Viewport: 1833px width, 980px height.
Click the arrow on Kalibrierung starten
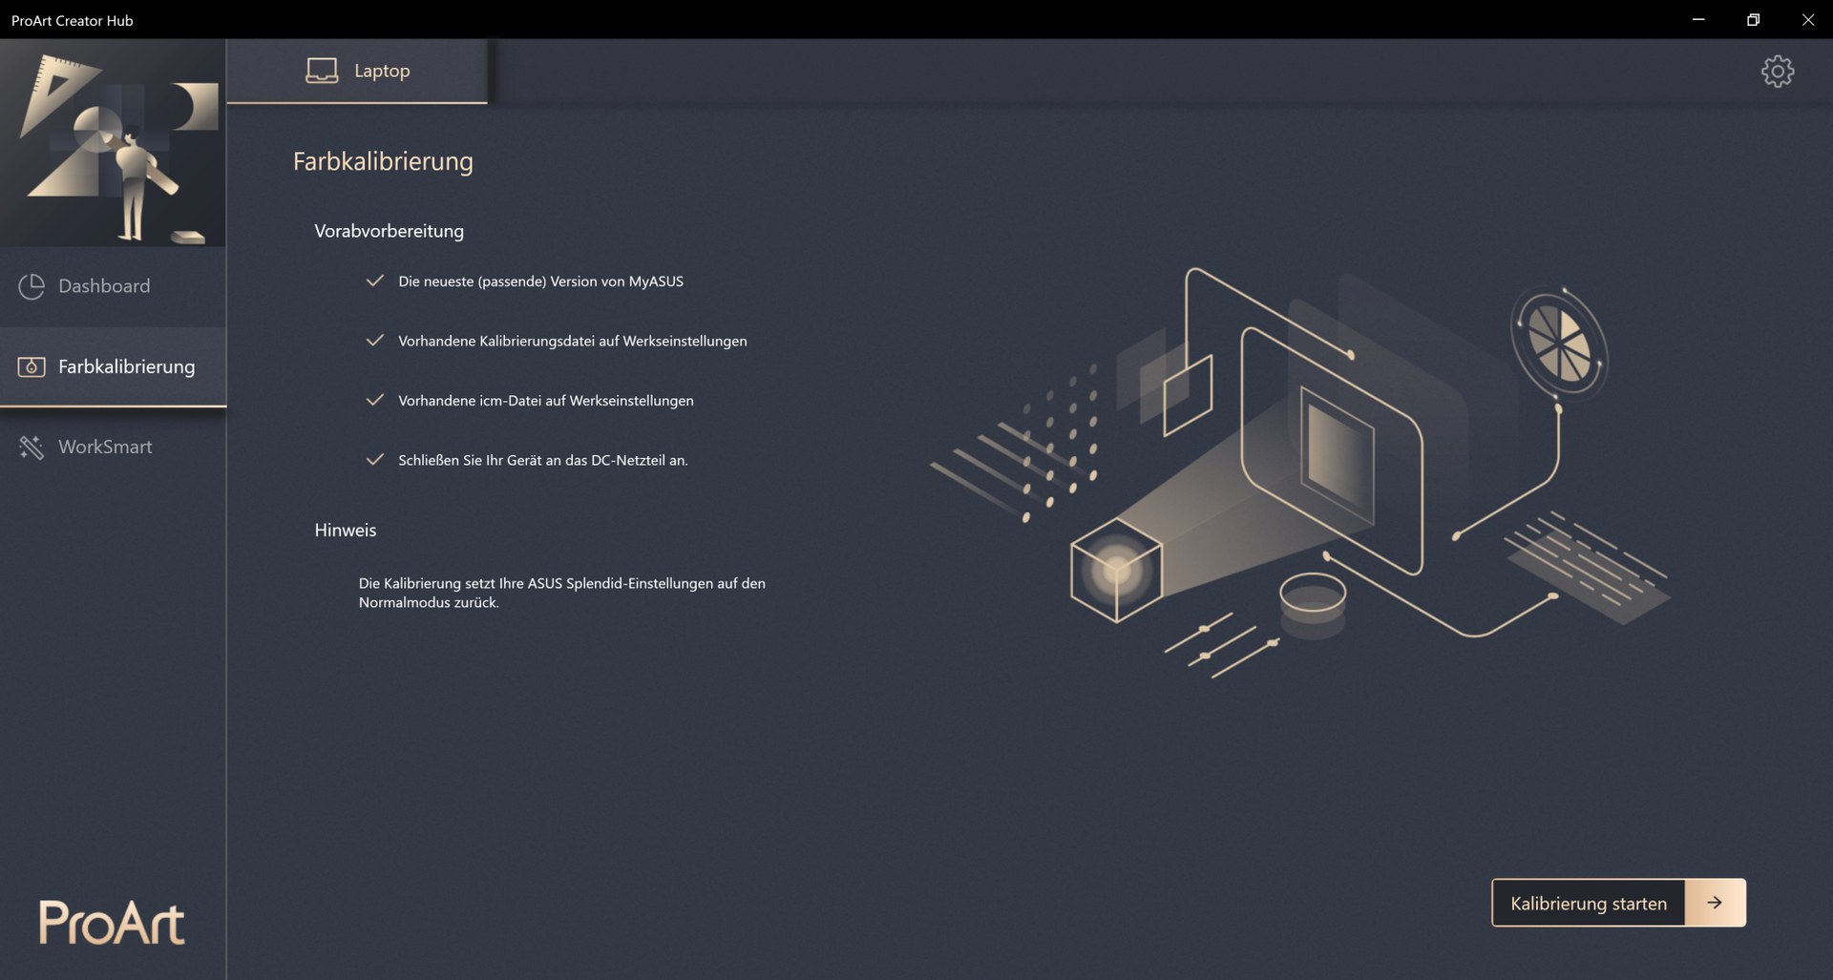1715,903
